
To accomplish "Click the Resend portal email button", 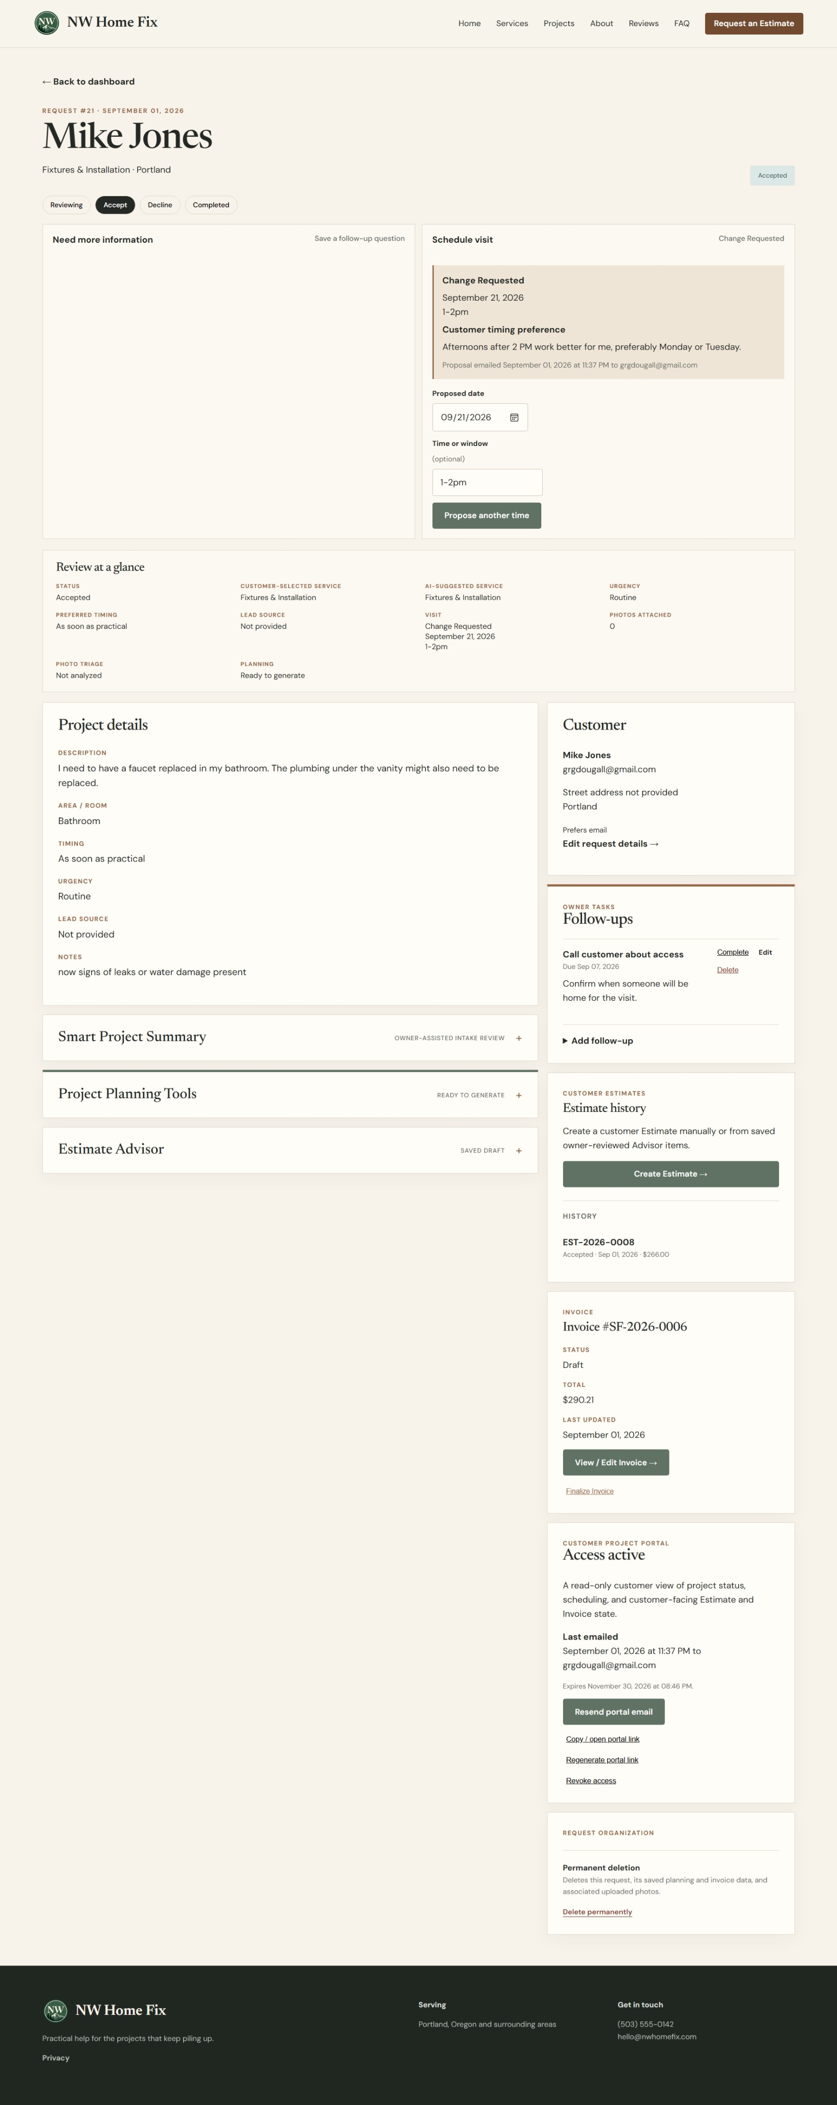I will (x=613, y=1712).
